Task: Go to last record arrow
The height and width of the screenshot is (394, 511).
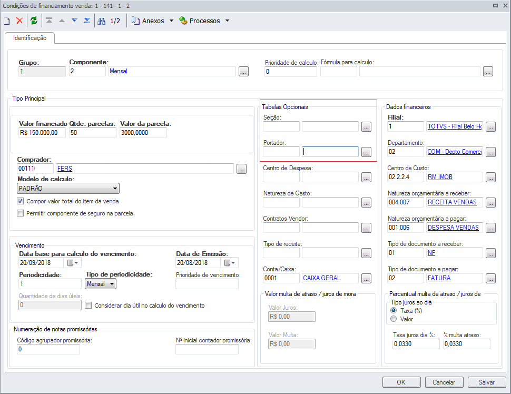Action: point(87,21)
